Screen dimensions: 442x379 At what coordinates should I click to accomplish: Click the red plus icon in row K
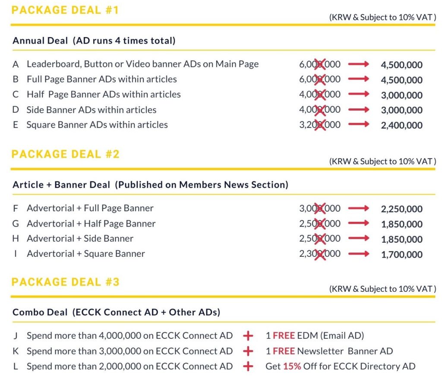click(248, 351)
